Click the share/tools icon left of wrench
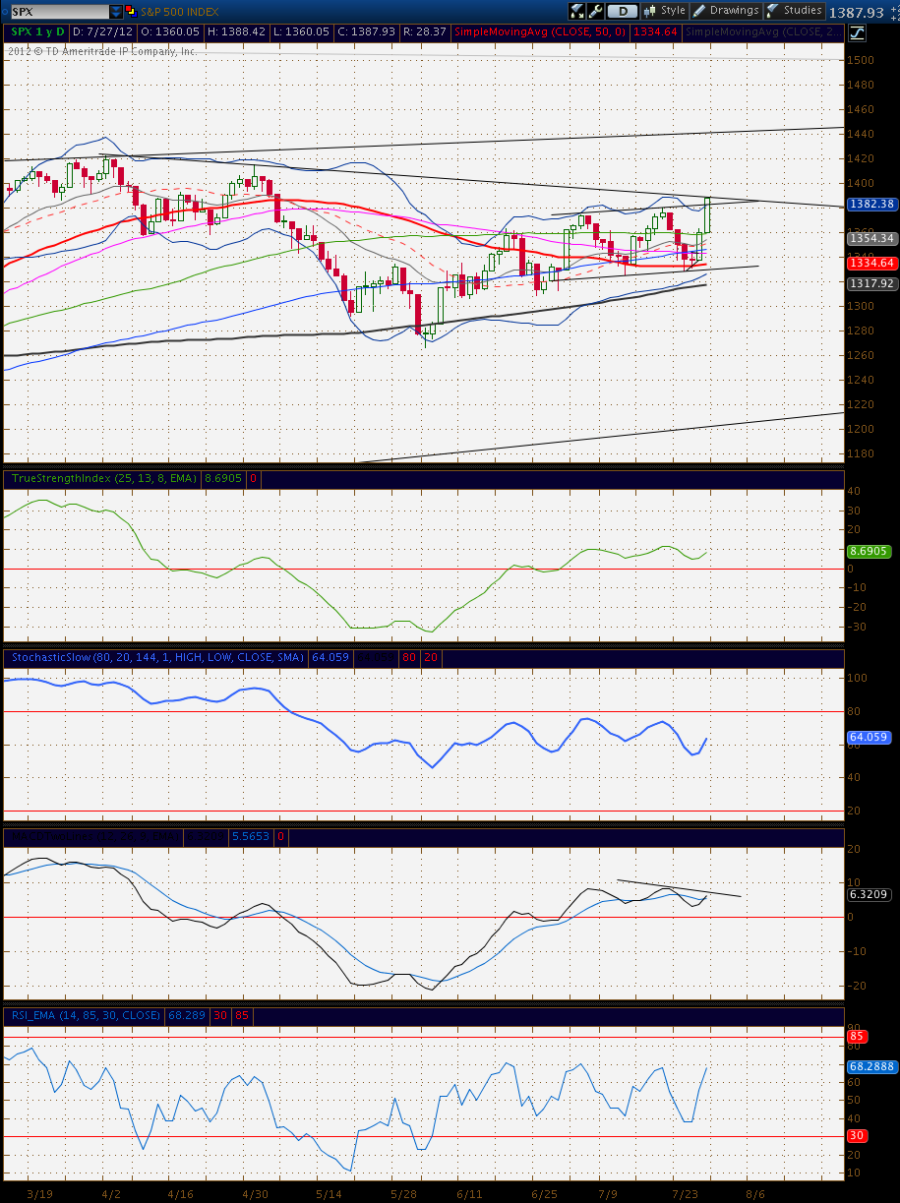The width and height of the screenshot is (900, 1203). pos(577,11)
